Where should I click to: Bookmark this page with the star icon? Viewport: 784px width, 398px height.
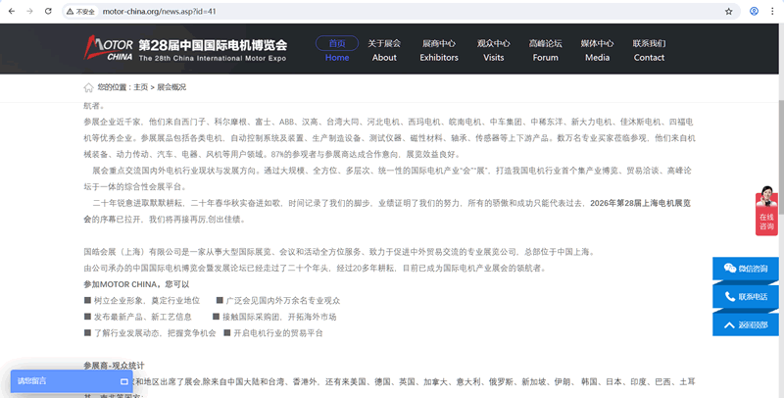728,11
